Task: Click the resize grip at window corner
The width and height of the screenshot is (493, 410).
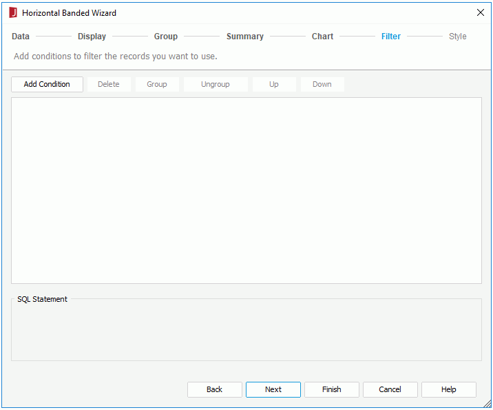Action: pyautogui.click(x=487, y=404)
